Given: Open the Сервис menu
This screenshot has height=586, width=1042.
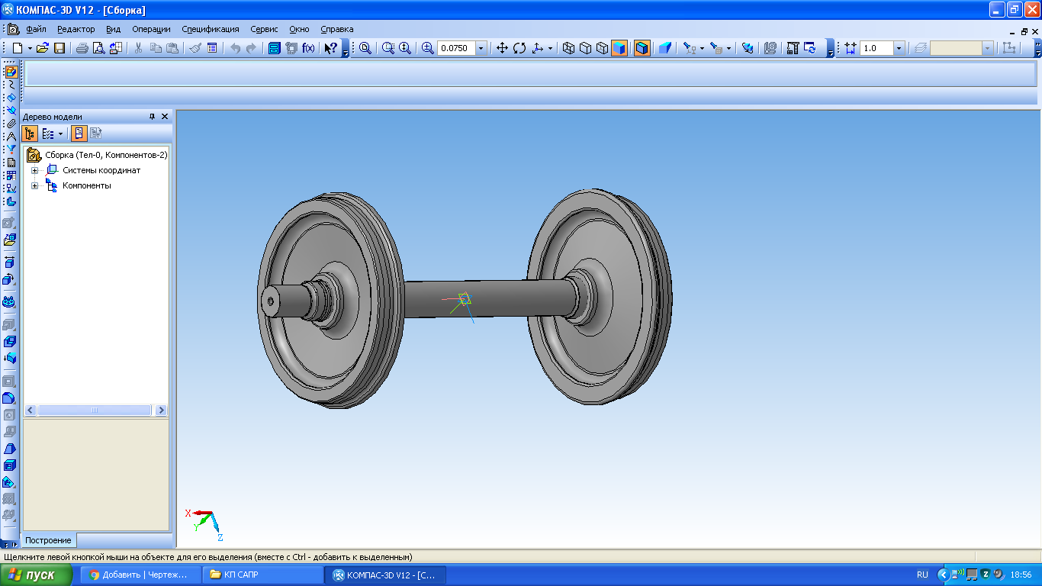Looking at the screenshot, I should 264,29.
